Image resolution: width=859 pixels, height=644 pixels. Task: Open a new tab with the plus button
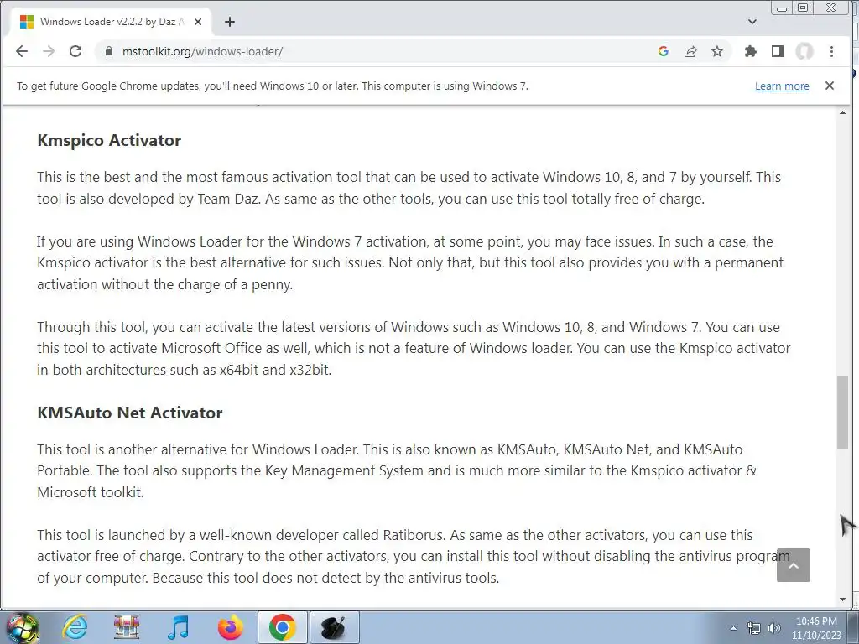(230, 22)
